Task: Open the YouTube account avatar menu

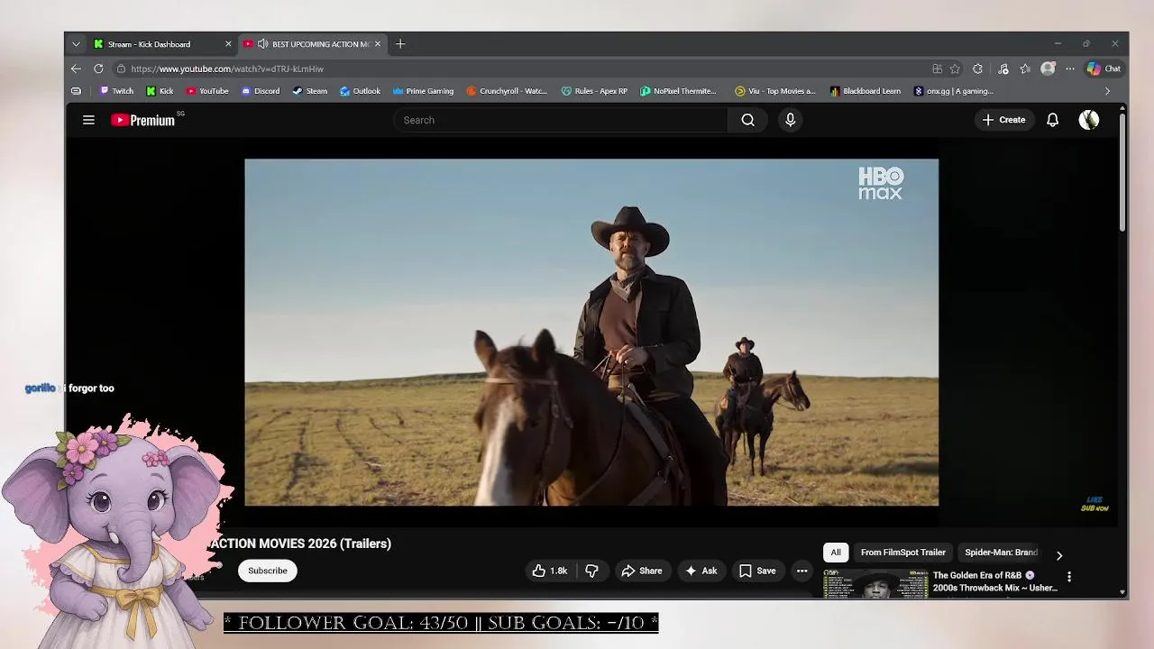Action: point(1089,120)
